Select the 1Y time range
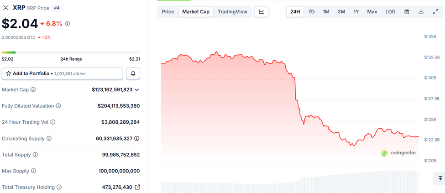Image resolution: width=445 pixels, height=193 pixels. (x=356, y=12)
